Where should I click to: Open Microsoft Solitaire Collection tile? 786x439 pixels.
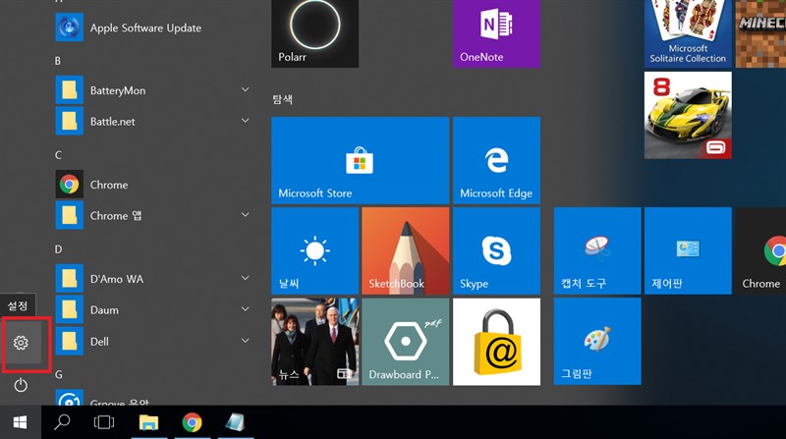click(688, 33)
